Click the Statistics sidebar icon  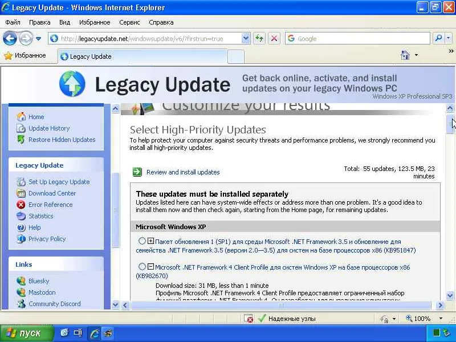click(x=21, y=216)
